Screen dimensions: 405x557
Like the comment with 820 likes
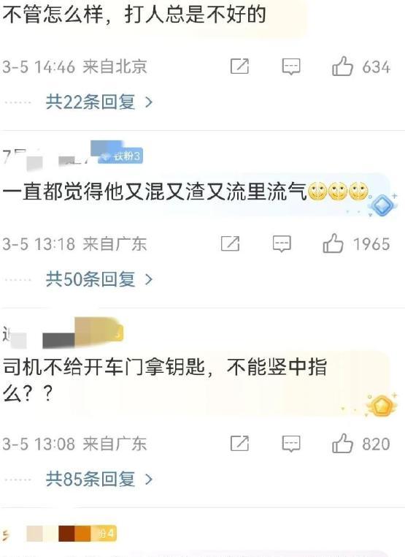[x=361, y=444]
